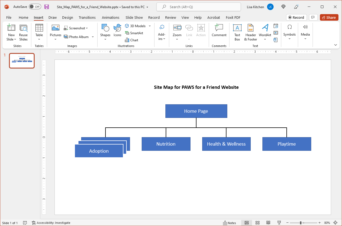Switch to the Design tab

point(68,17)
